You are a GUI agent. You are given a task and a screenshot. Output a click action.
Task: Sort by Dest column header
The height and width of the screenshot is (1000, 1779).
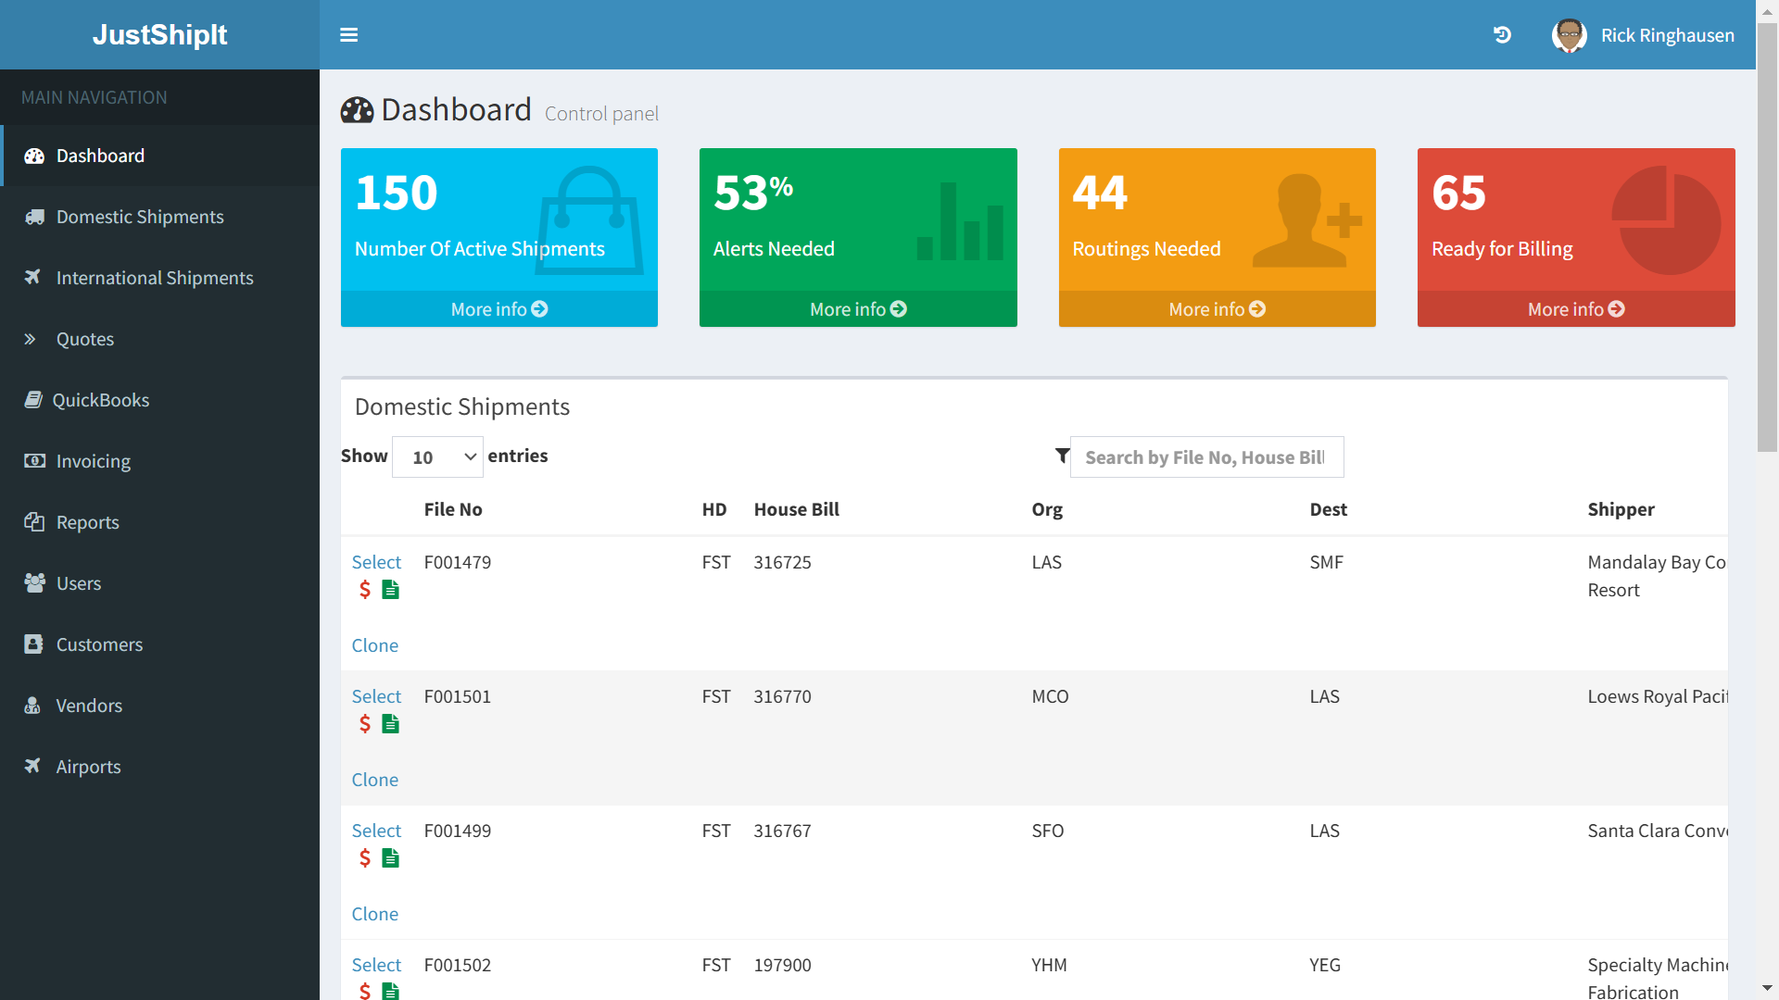(1328, 509)
